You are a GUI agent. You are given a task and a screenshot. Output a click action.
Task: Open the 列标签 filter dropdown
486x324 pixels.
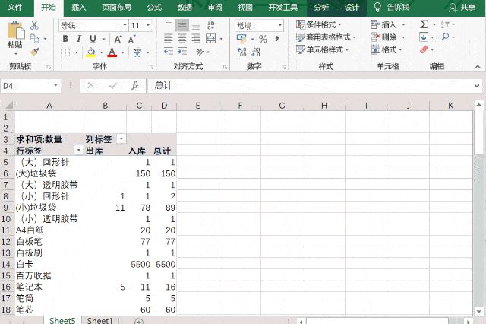121,138
